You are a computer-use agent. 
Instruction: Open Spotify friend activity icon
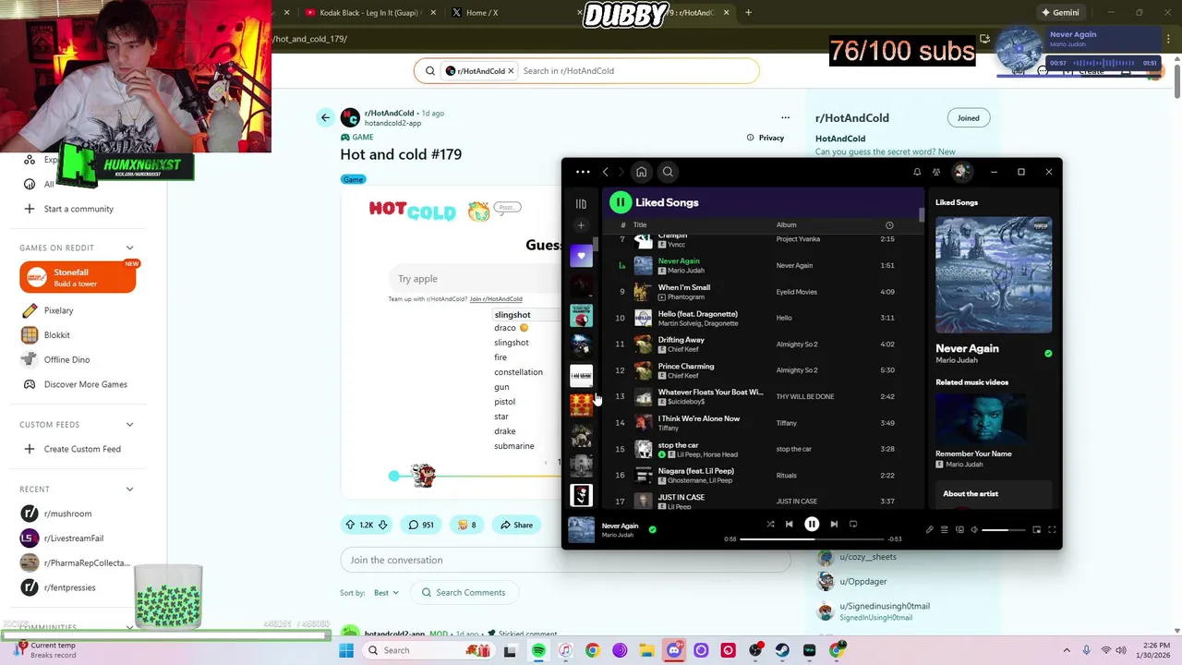point(936,172)
